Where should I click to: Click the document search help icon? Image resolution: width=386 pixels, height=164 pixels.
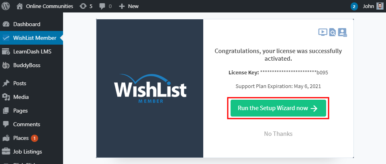333,32
